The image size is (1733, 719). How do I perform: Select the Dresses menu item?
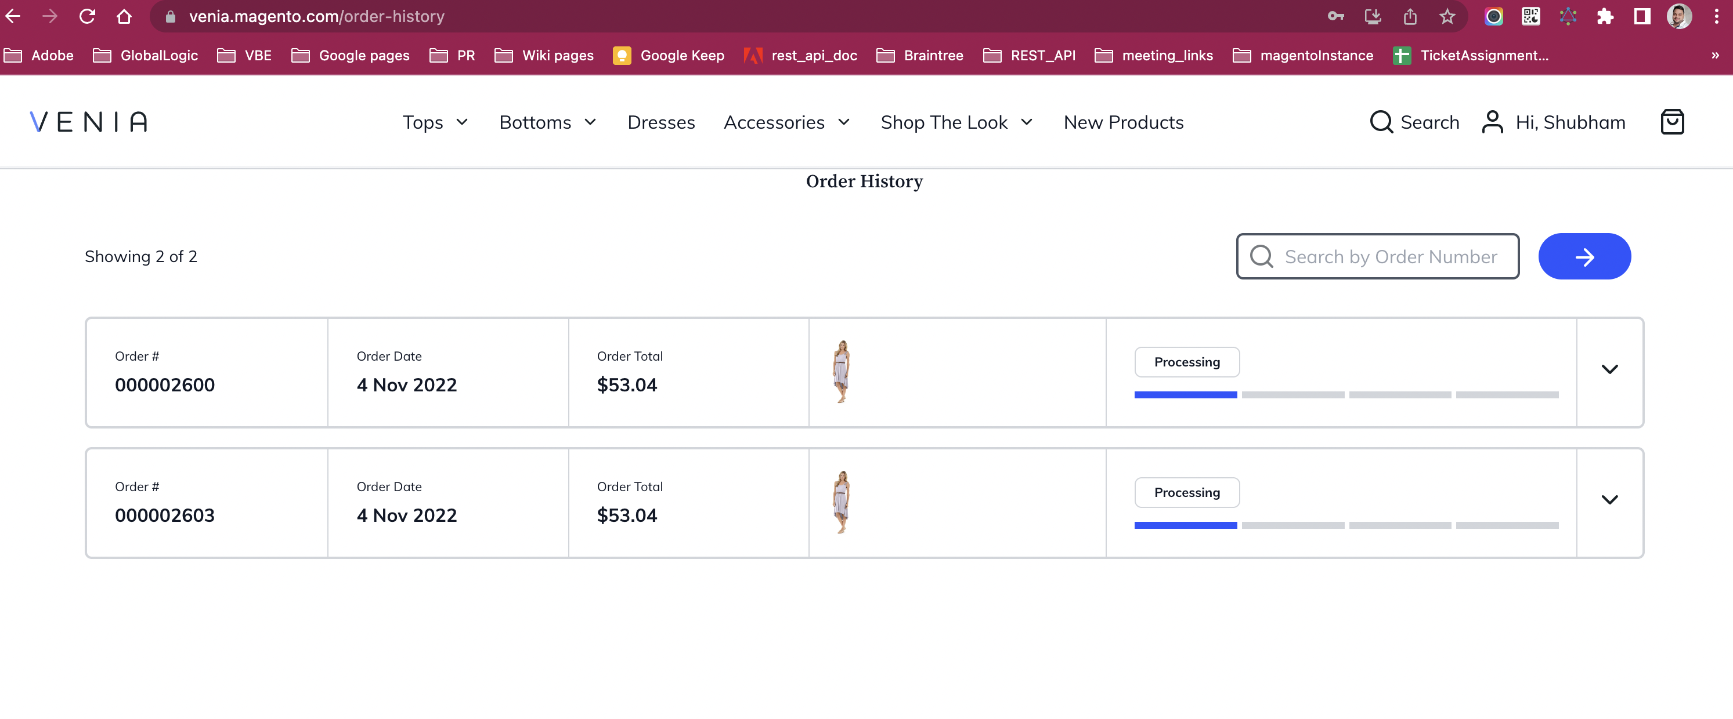coord(661,122)
